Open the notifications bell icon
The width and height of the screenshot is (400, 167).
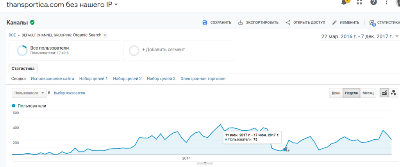point(344,2)
